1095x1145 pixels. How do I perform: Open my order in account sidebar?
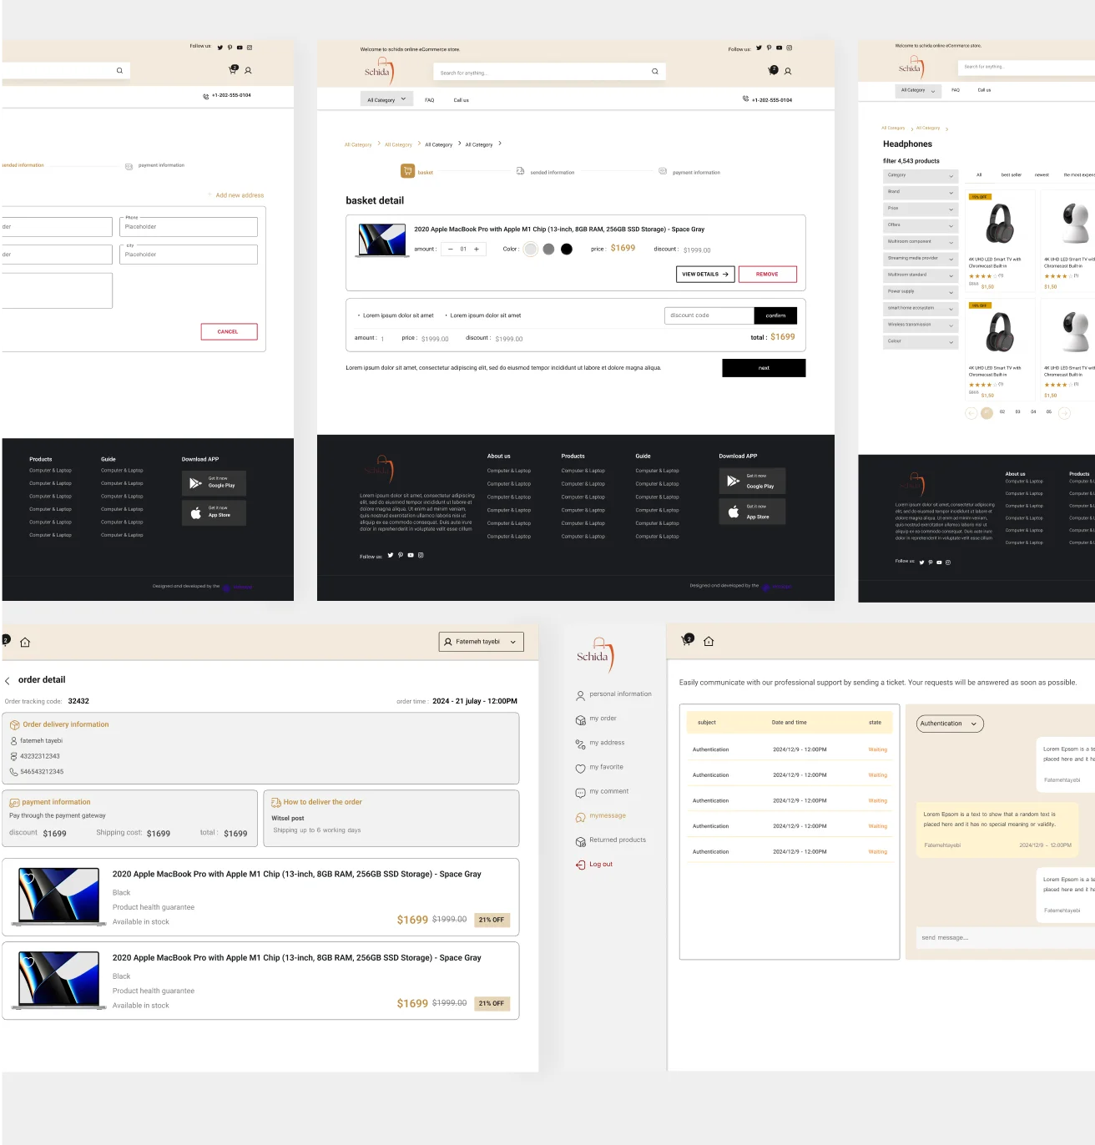coord(596,719)
